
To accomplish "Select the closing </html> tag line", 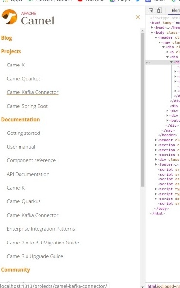I will click(158, 213).
